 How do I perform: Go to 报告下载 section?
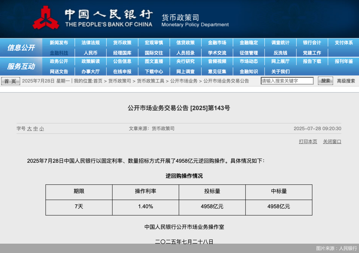click(x=312, y=61)
